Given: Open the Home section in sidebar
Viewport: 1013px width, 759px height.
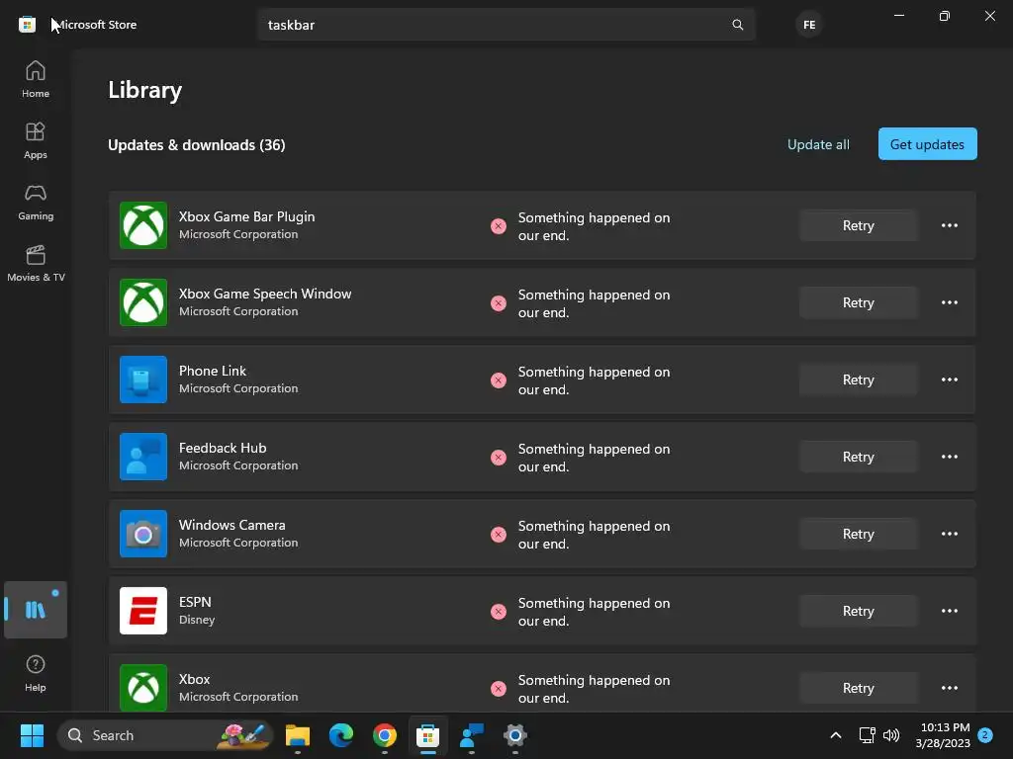Looking at the screenshot, I should (36, 79).
